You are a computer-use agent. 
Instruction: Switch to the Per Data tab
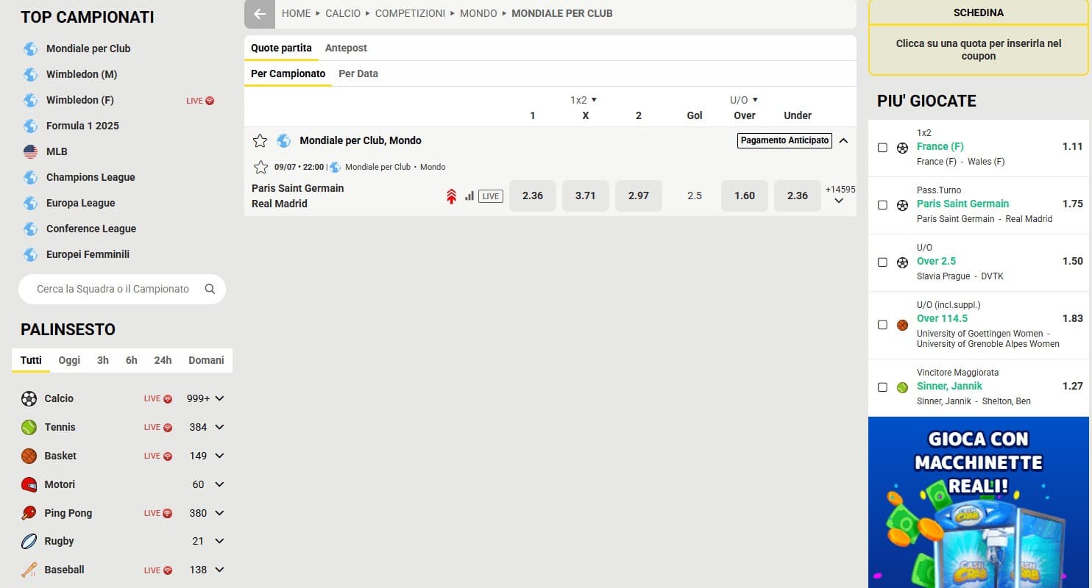coord(358,73)
